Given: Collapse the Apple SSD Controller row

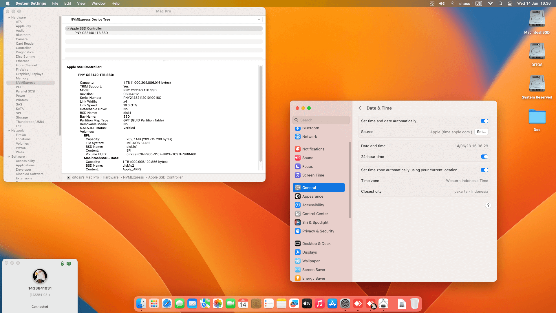Looking at the screenshot, I should (67, 29).
